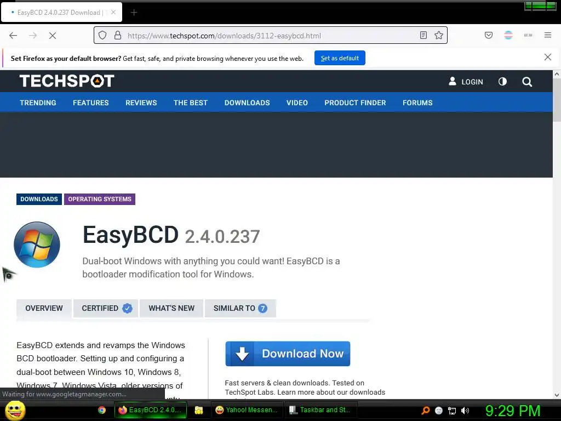
Task: Go back using the browser back arrow
Action: (13, 36)
